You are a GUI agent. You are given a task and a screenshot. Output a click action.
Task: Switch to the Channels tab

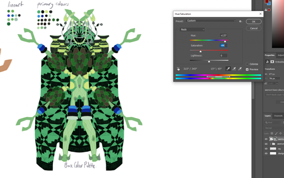[x=278, y=116]
